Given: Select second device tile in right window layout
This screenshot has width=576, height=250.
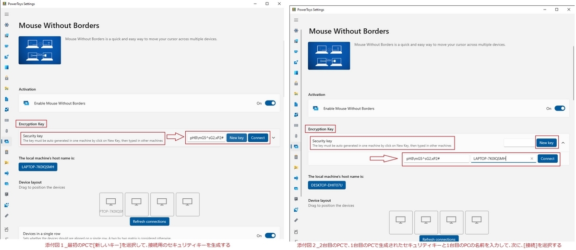Looking at the screenshot, I should click(426, 222).
